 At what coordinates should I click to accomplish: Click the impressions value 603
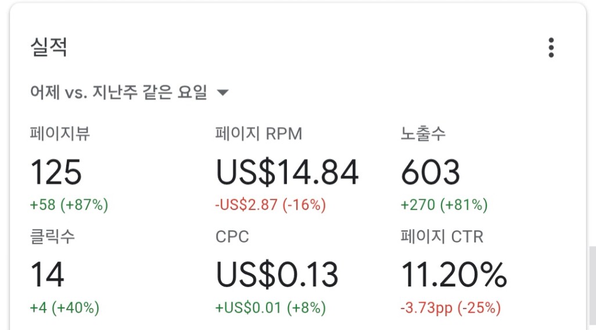point(430,172)
